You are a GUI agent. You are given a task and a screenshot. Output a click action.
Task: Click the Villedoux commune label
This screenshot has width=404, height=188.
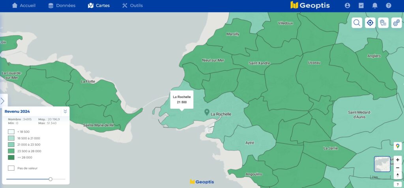tap(285, 23)
